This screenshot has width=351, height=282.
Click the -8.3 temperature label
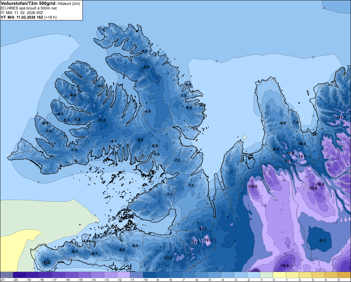click(66, 120)
